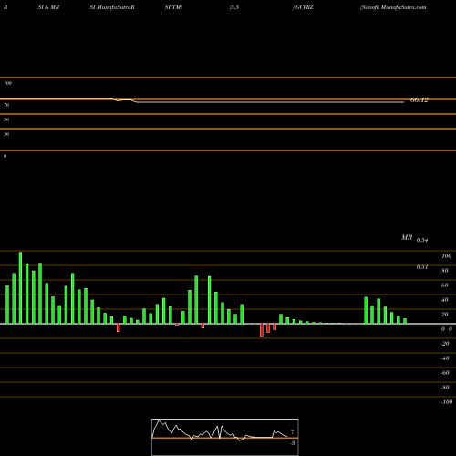Viewport: 456px width, 456px height.
Task: Click the 0.54 value next to MR
Action: click(x=422, y=240)
